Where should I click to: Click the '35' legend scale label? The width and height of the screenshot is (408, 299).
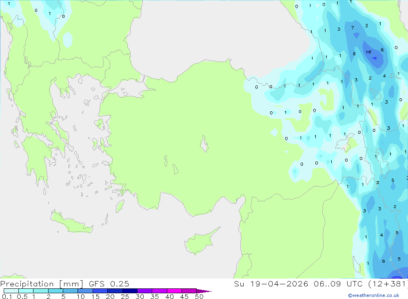click(155, 297)
